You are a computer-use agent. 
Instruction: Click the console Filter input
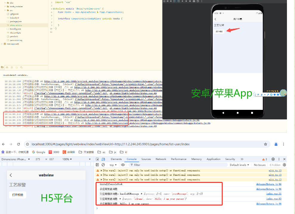pyautogui.click(x=179, y=165)
